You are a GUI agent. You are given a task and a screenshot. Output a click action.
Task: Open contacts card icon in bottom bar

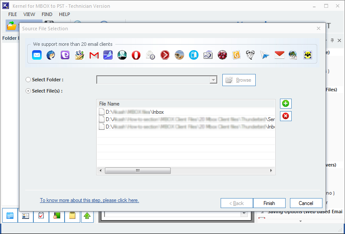pyautogui.click(x=26, y=216)
